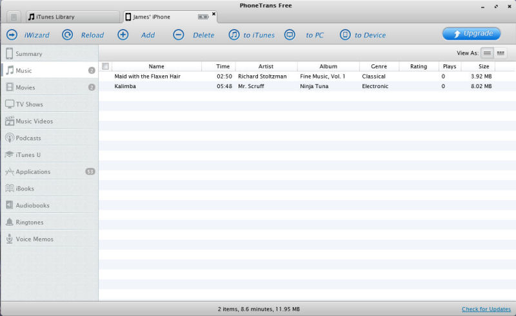Screen dimensions: 516x316
Task: Click the iWizard arrow icon
Action: [12, 35]
